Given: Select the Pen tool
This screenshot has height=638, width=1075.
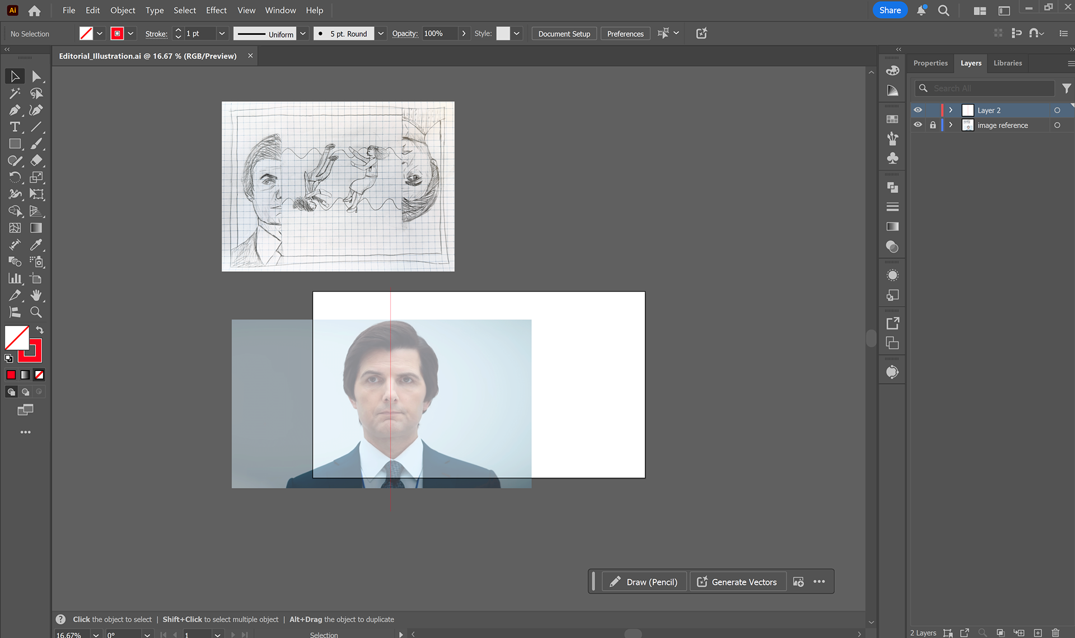Looking at the screenshot, I should [15, 110].
